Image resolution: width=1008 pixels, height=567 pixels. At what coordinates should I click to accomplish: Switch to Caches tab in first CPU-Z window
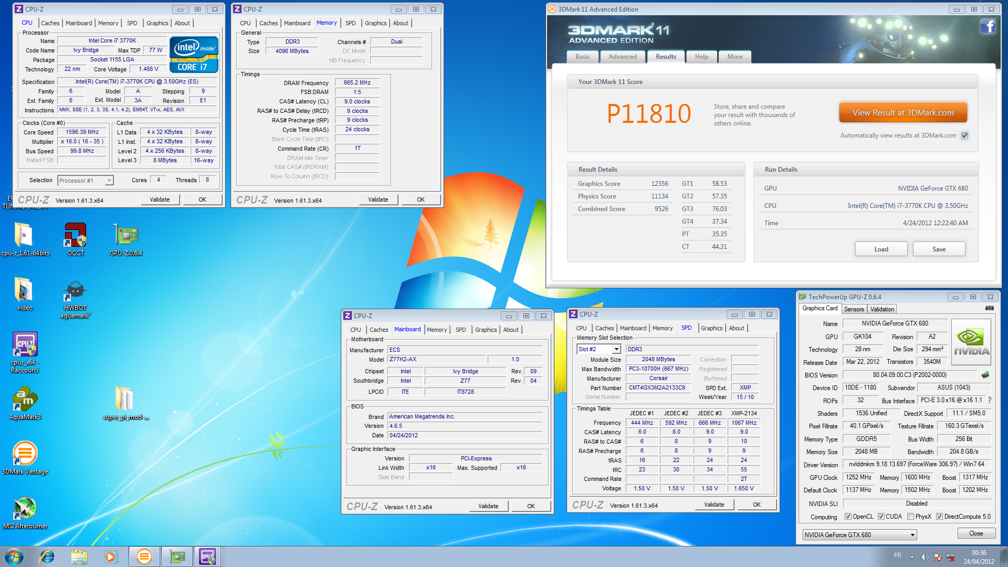(x=50, y=23)
